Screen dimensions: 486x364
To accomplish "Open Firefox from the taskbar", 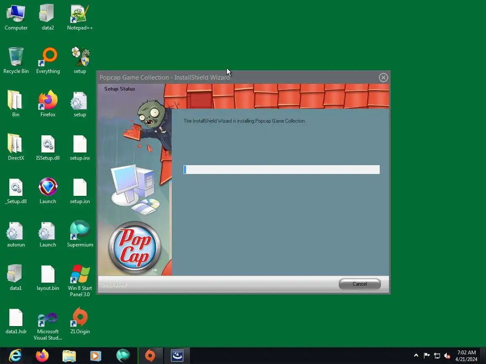I will point(42,356).
